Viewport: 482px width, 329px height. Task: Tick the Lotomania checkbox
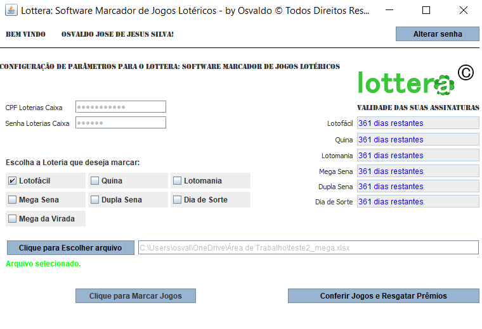(x=177, y=181)
